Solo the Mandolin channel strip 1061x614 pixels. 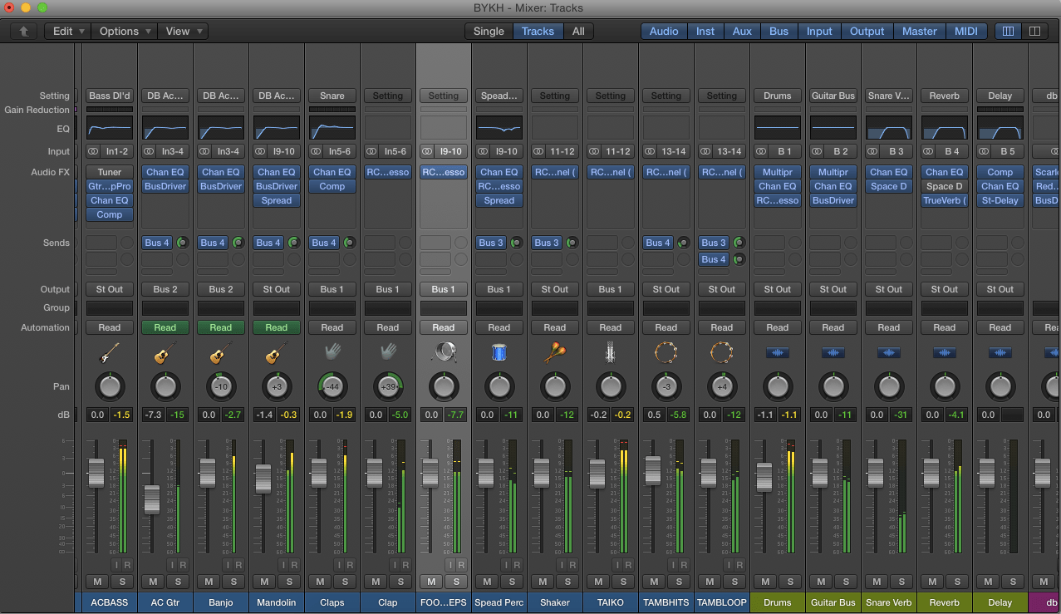tap(289, 582)
